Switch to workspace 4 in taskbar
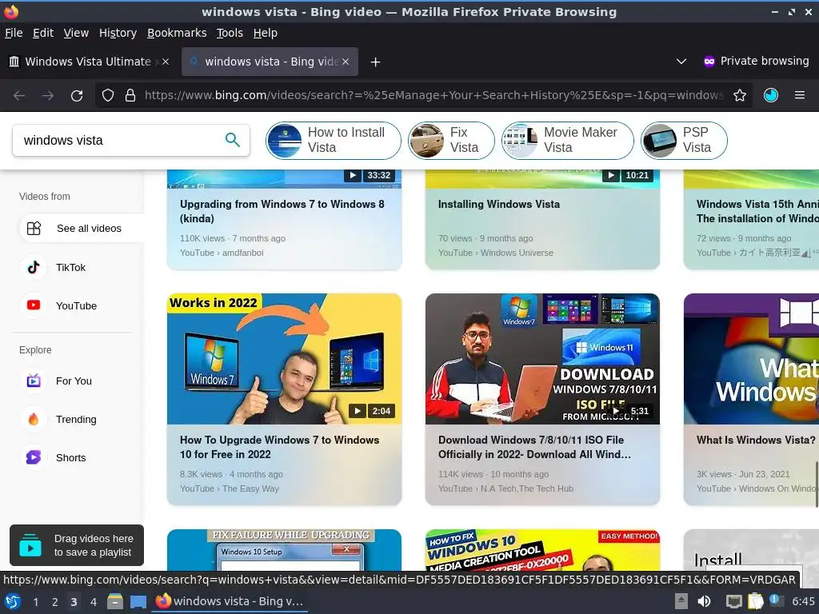Screen dimensions: 819x614 click(x=94, y=602)
